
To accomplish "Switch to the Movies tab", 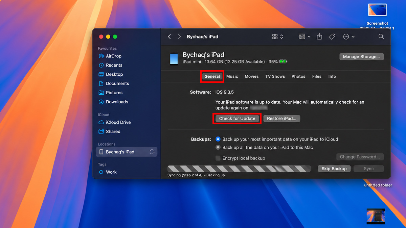I will click(x=252, y=76).
